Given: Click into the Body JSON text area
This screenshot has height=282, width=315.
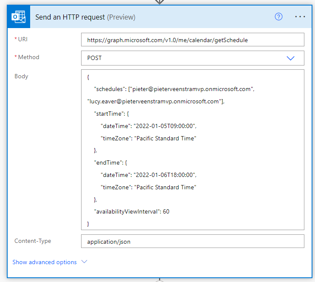Looking at the screenshot, I should click(192, 150).
